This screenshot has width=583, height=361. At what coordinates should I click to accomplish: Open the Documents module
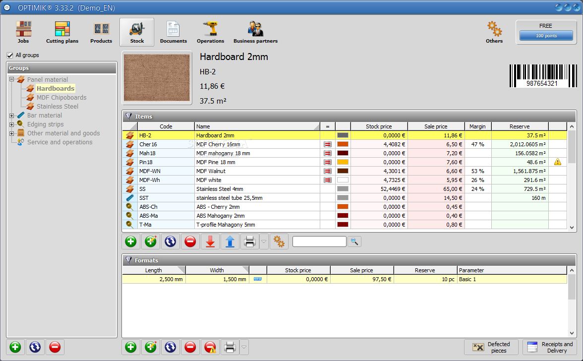coord(174,32)
